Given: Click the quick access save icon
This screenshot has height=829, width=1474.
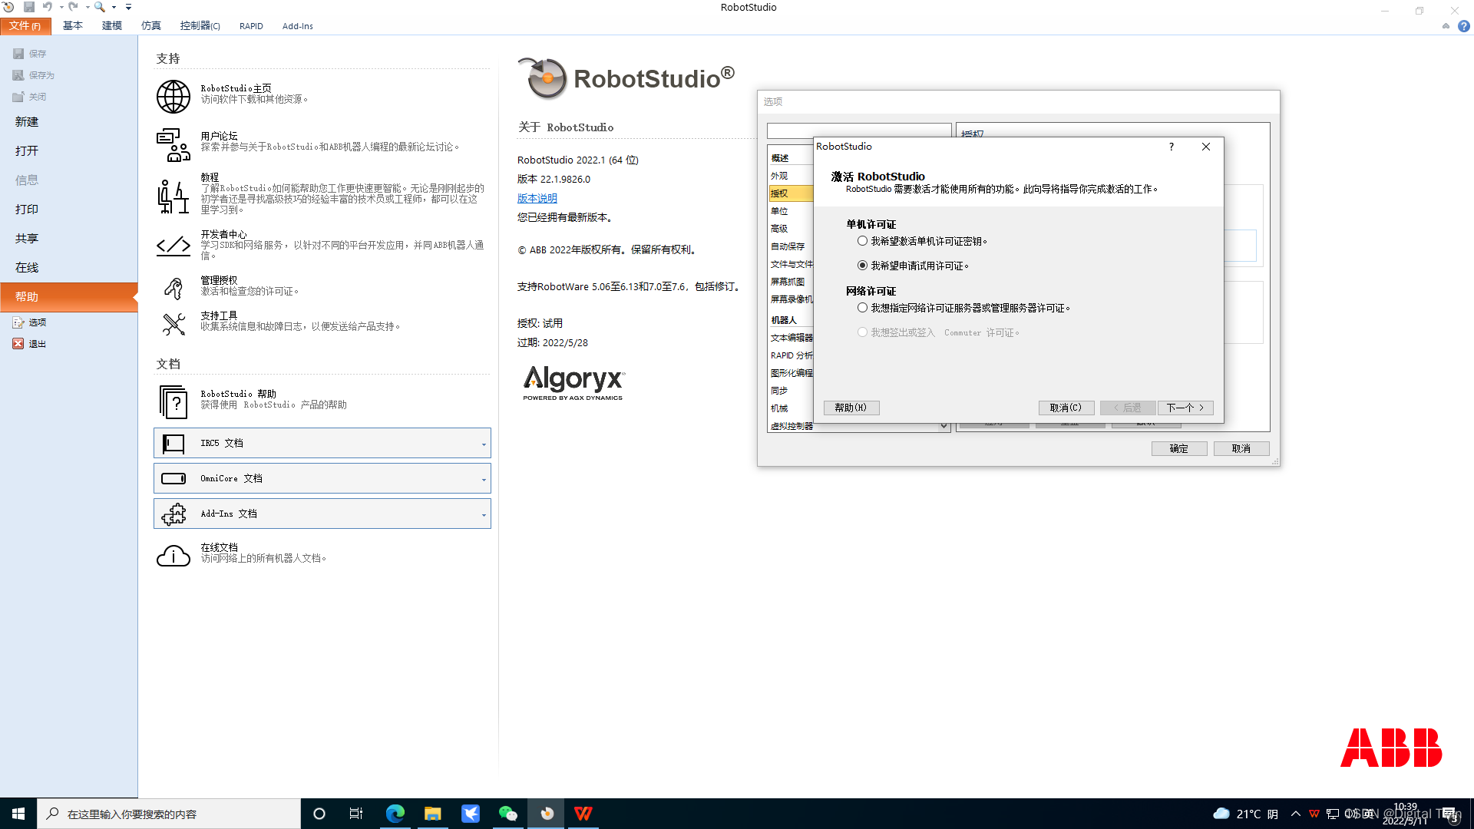Looking at the screenshot, I should click(x=29, y=7).
